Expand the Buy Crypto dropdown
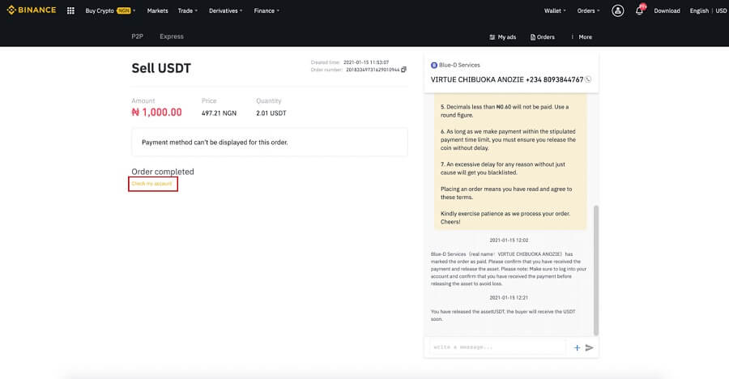 (x=110, y=11)
